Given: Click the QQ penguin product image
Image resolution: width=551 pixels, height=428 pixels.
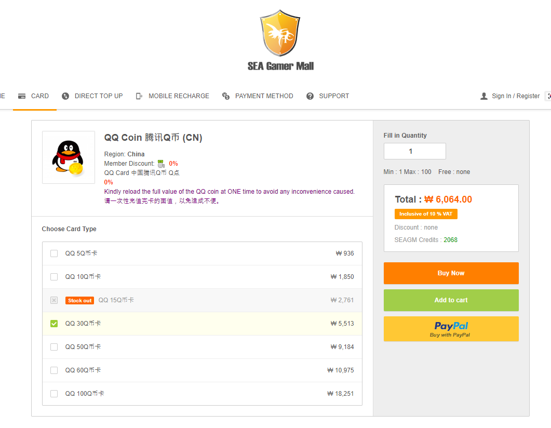Looking at the screenshot, I should tap(69, 157).
